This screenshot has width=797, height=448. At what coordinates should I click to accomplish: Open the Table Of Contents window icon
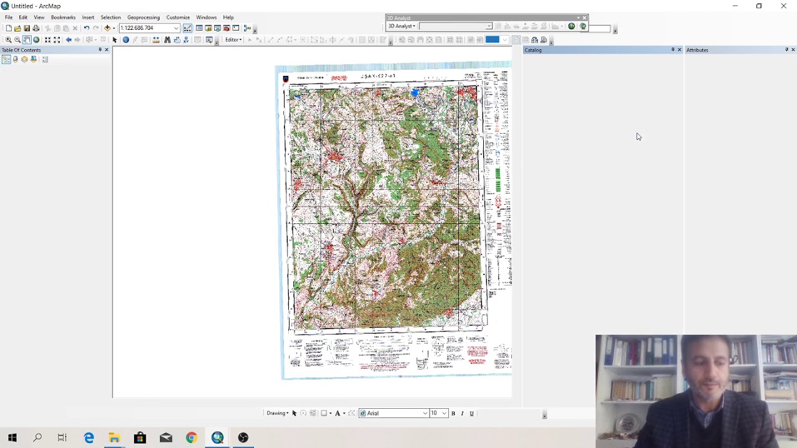(x=199, y=28)
